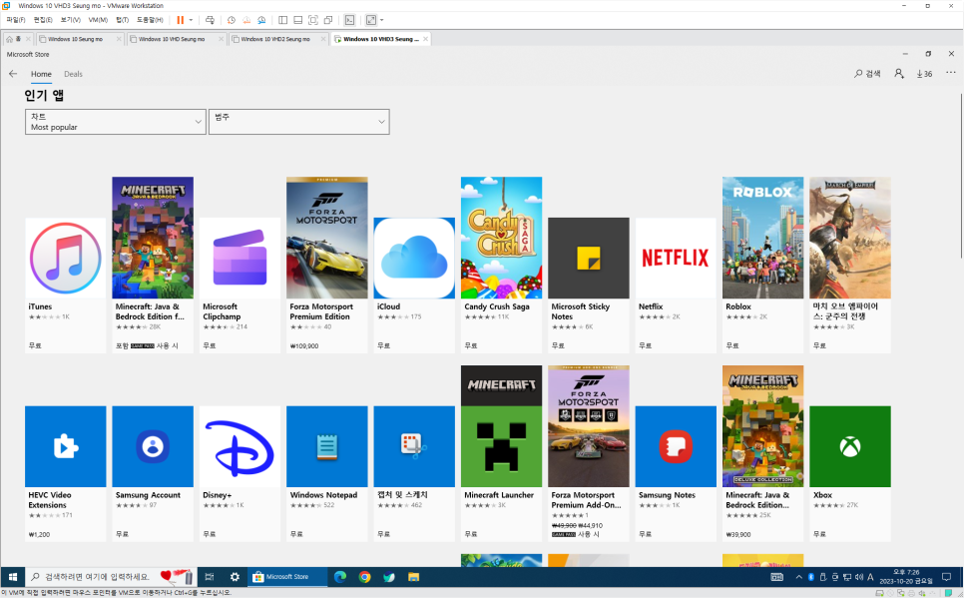
Task: Open Minecraft Launcher app tile
Action: pyautogui.click(x=501, y=453)
